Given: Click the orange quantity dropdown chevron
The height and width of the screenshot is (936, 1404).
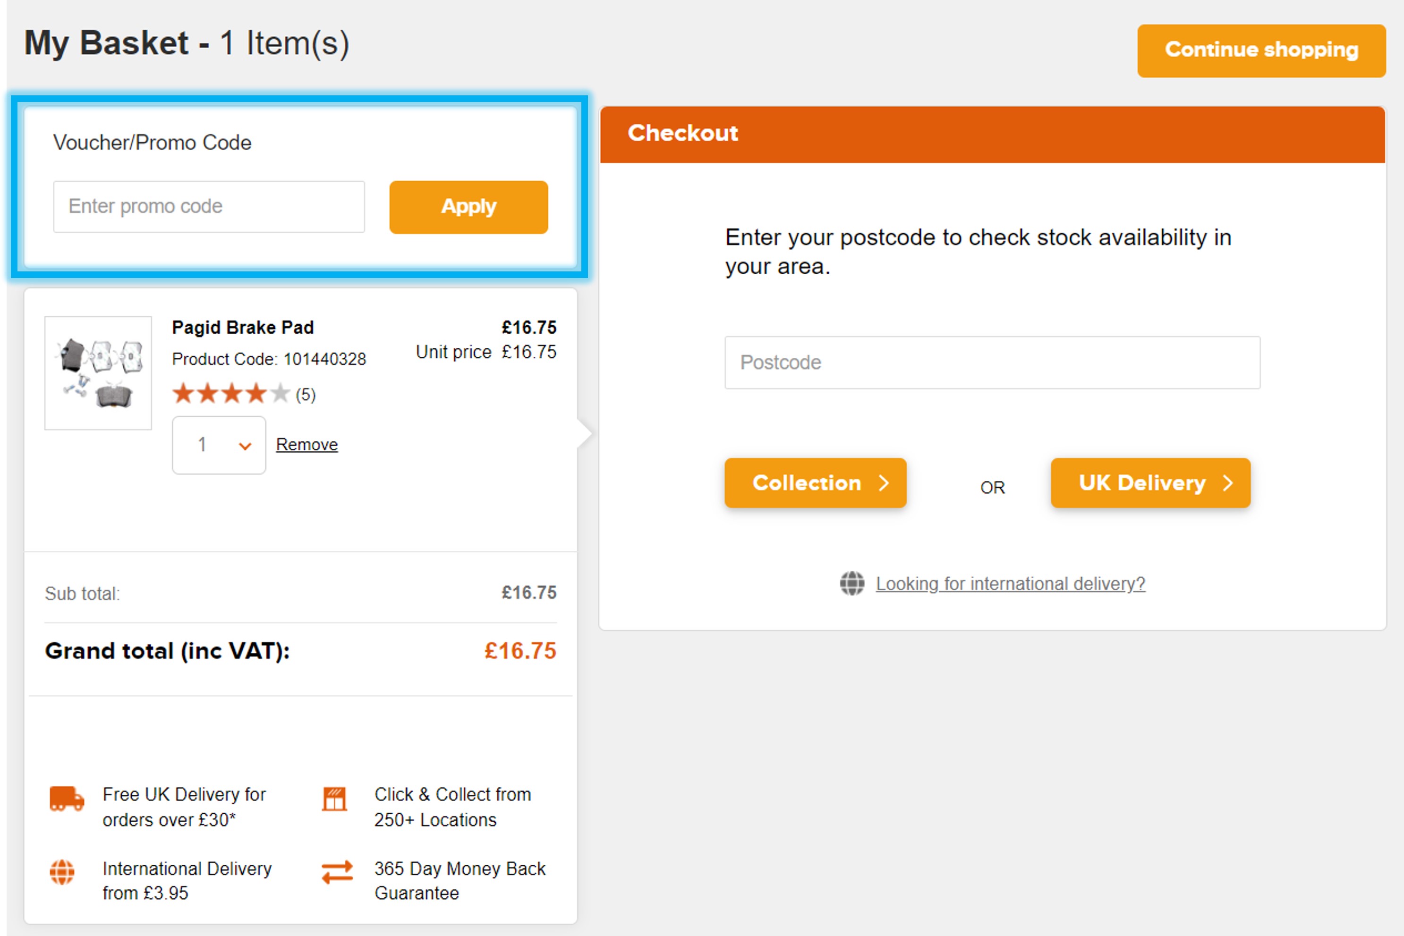Looking at the screenshot, I should [245, 446].
